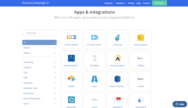Click the 123FormBuilder app icon

pos(71,37)
